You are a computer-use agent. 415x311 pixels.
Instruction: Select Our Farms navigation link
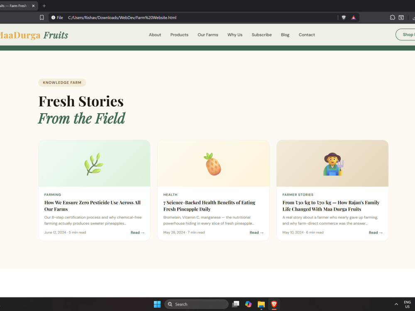[x=208, y=35]
